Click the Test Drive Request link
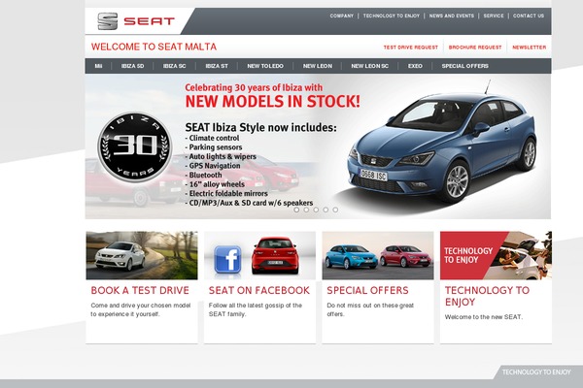 pyautogui.click(x=410, y=48)
